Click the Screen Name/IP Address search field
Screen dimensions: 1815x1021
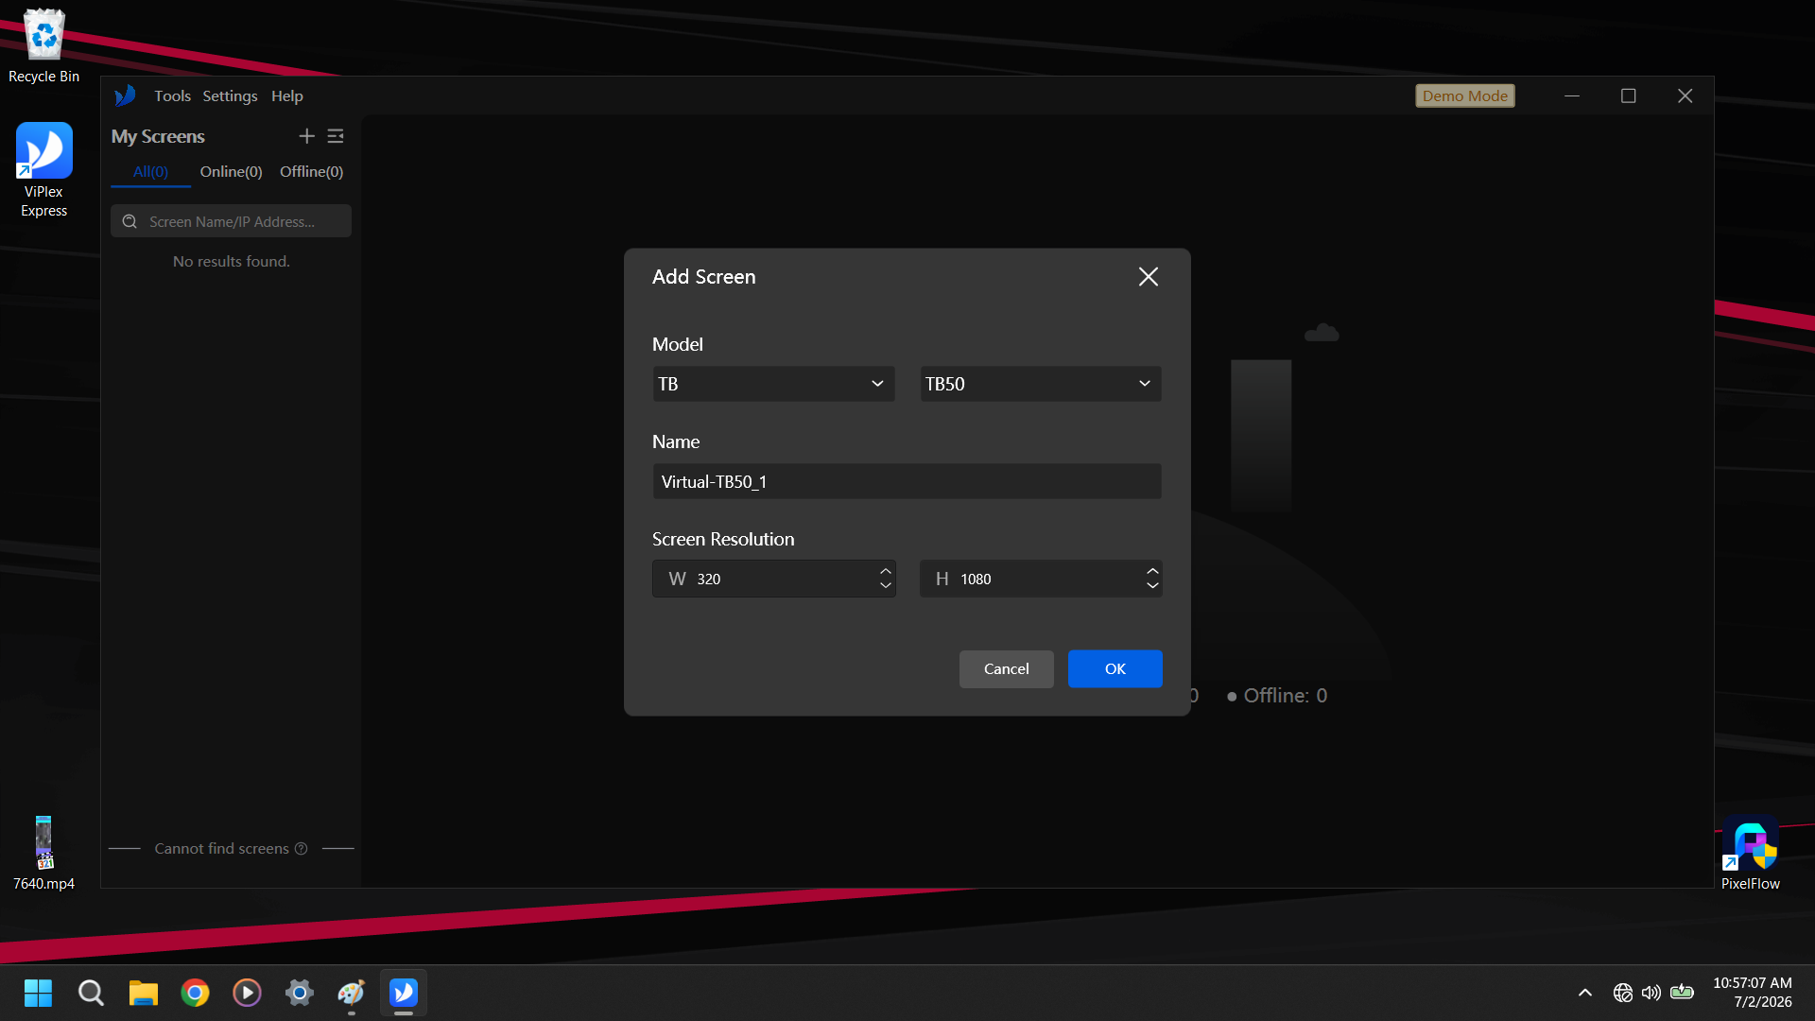coord(232,221)
